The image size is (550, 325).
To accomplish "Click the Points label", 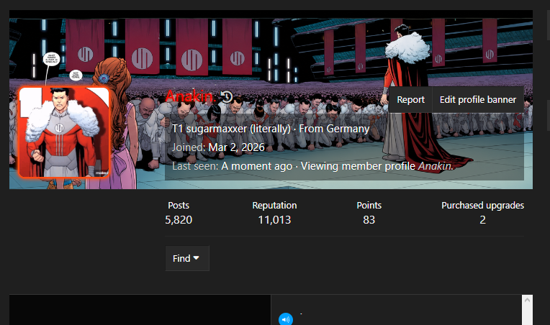I will pyautogui.click(x=369, y=205).
